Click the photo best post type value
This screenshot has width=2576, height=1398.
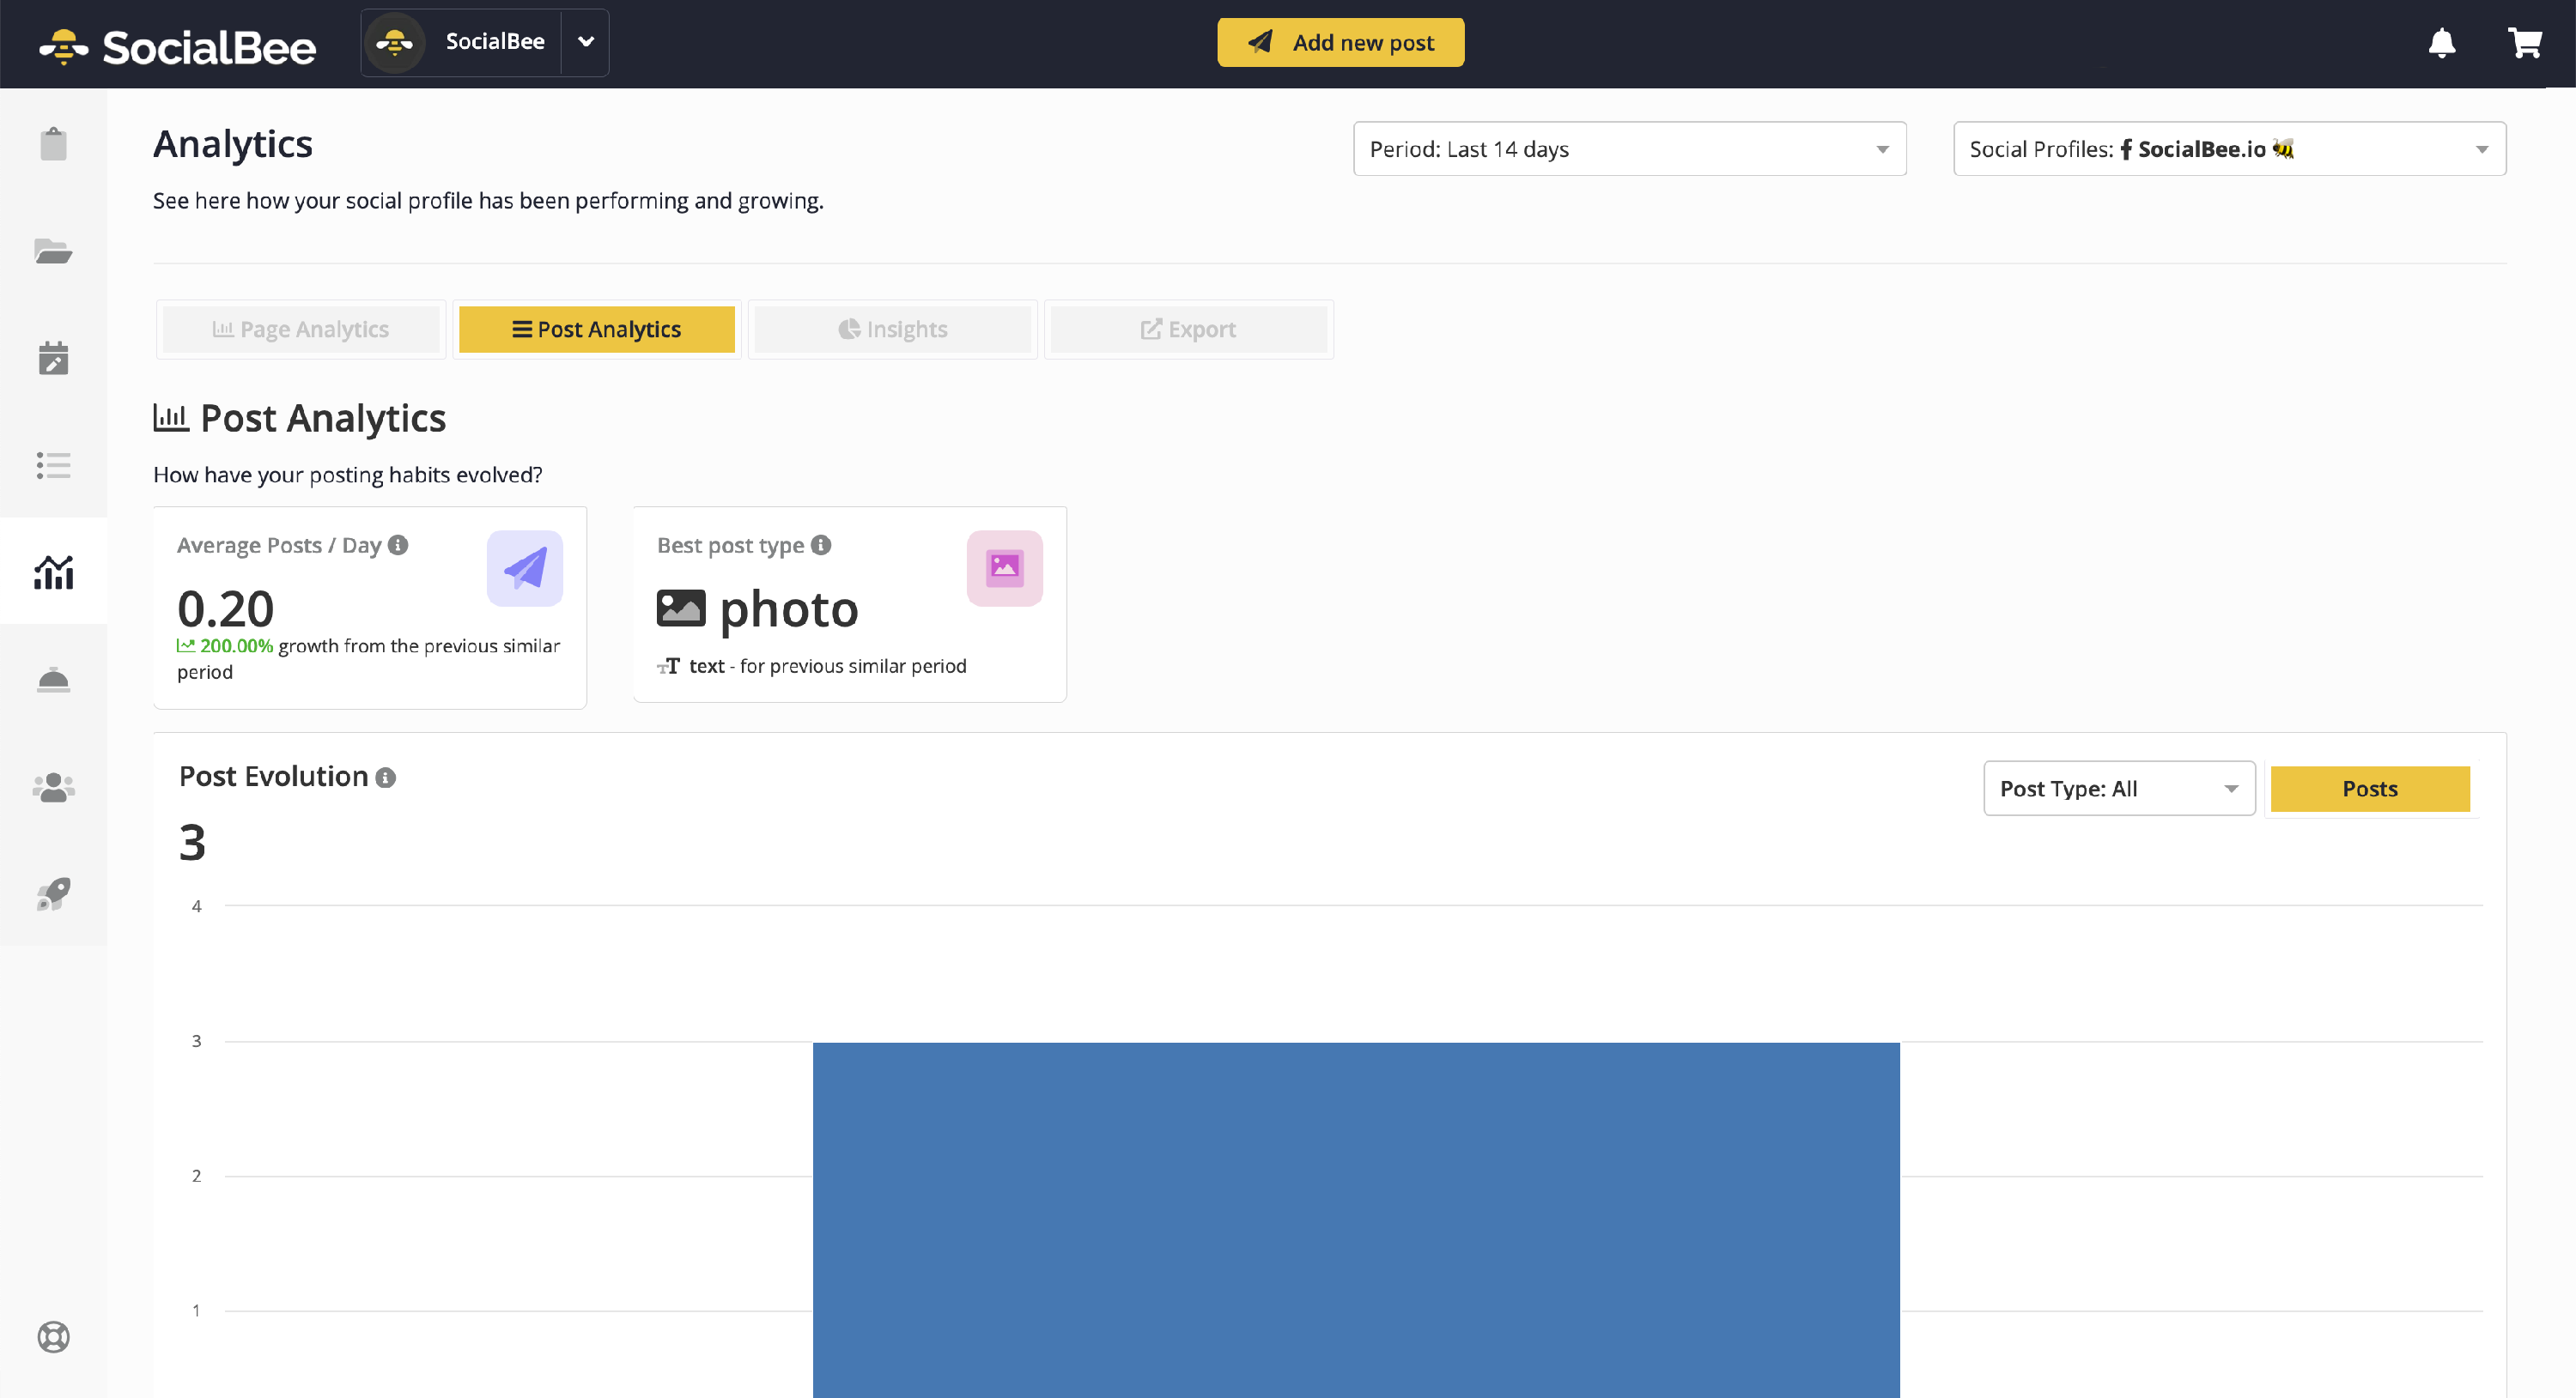click(788, 609)
